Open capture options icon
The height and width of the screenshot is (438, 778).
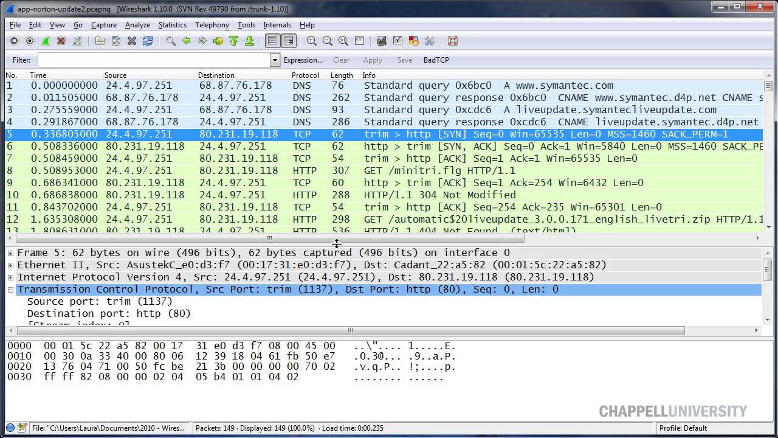click(x=30, y=41)
